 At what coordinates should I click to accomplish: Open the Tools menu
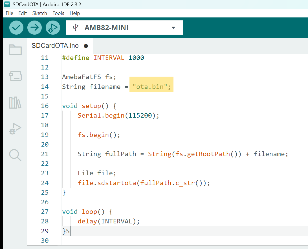pos(58,13)
